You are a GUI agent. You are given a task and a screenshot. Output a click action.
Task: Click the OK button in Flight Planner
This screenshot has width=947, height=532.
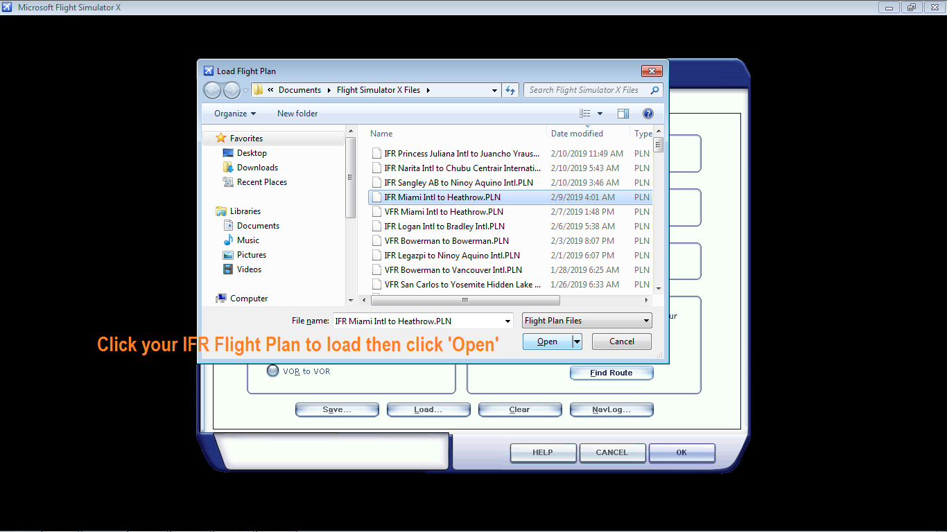pyautogui.click(x=681, y=452)
